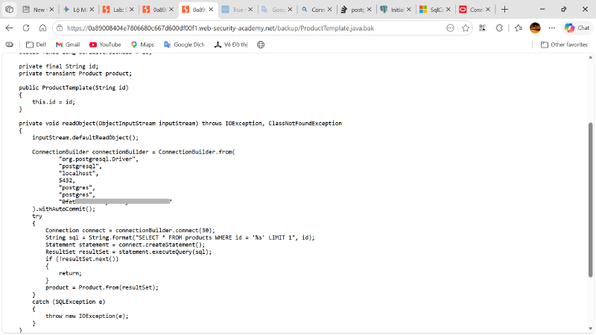Click the port number 5432
This screenshot has height=335, width=596.
pos(67,180)
